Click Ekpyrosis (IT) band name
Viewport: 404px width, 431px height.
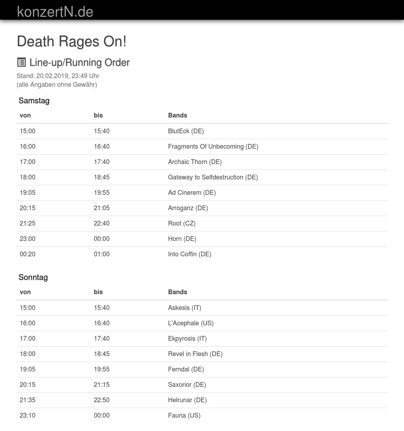[x=187, y=338]
